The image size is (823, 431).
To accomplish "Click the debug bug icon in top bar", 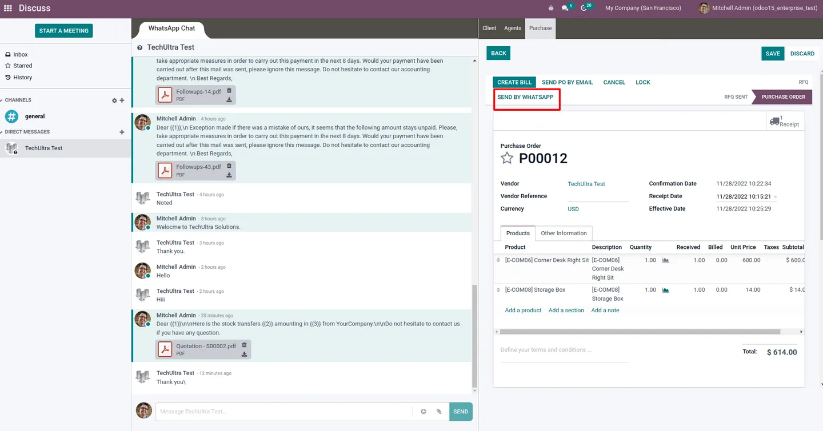I will [x=551, y=8].
